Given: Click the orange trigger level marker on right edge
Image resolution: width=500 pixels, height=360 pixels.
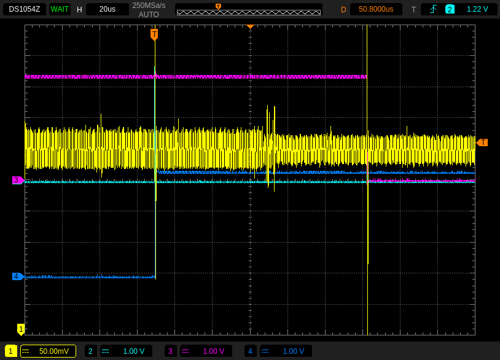Looking at the screenshot, I should click(483, 143).
